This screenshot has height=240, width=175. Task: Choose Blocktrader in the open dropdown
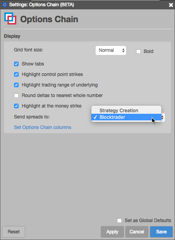126,117
